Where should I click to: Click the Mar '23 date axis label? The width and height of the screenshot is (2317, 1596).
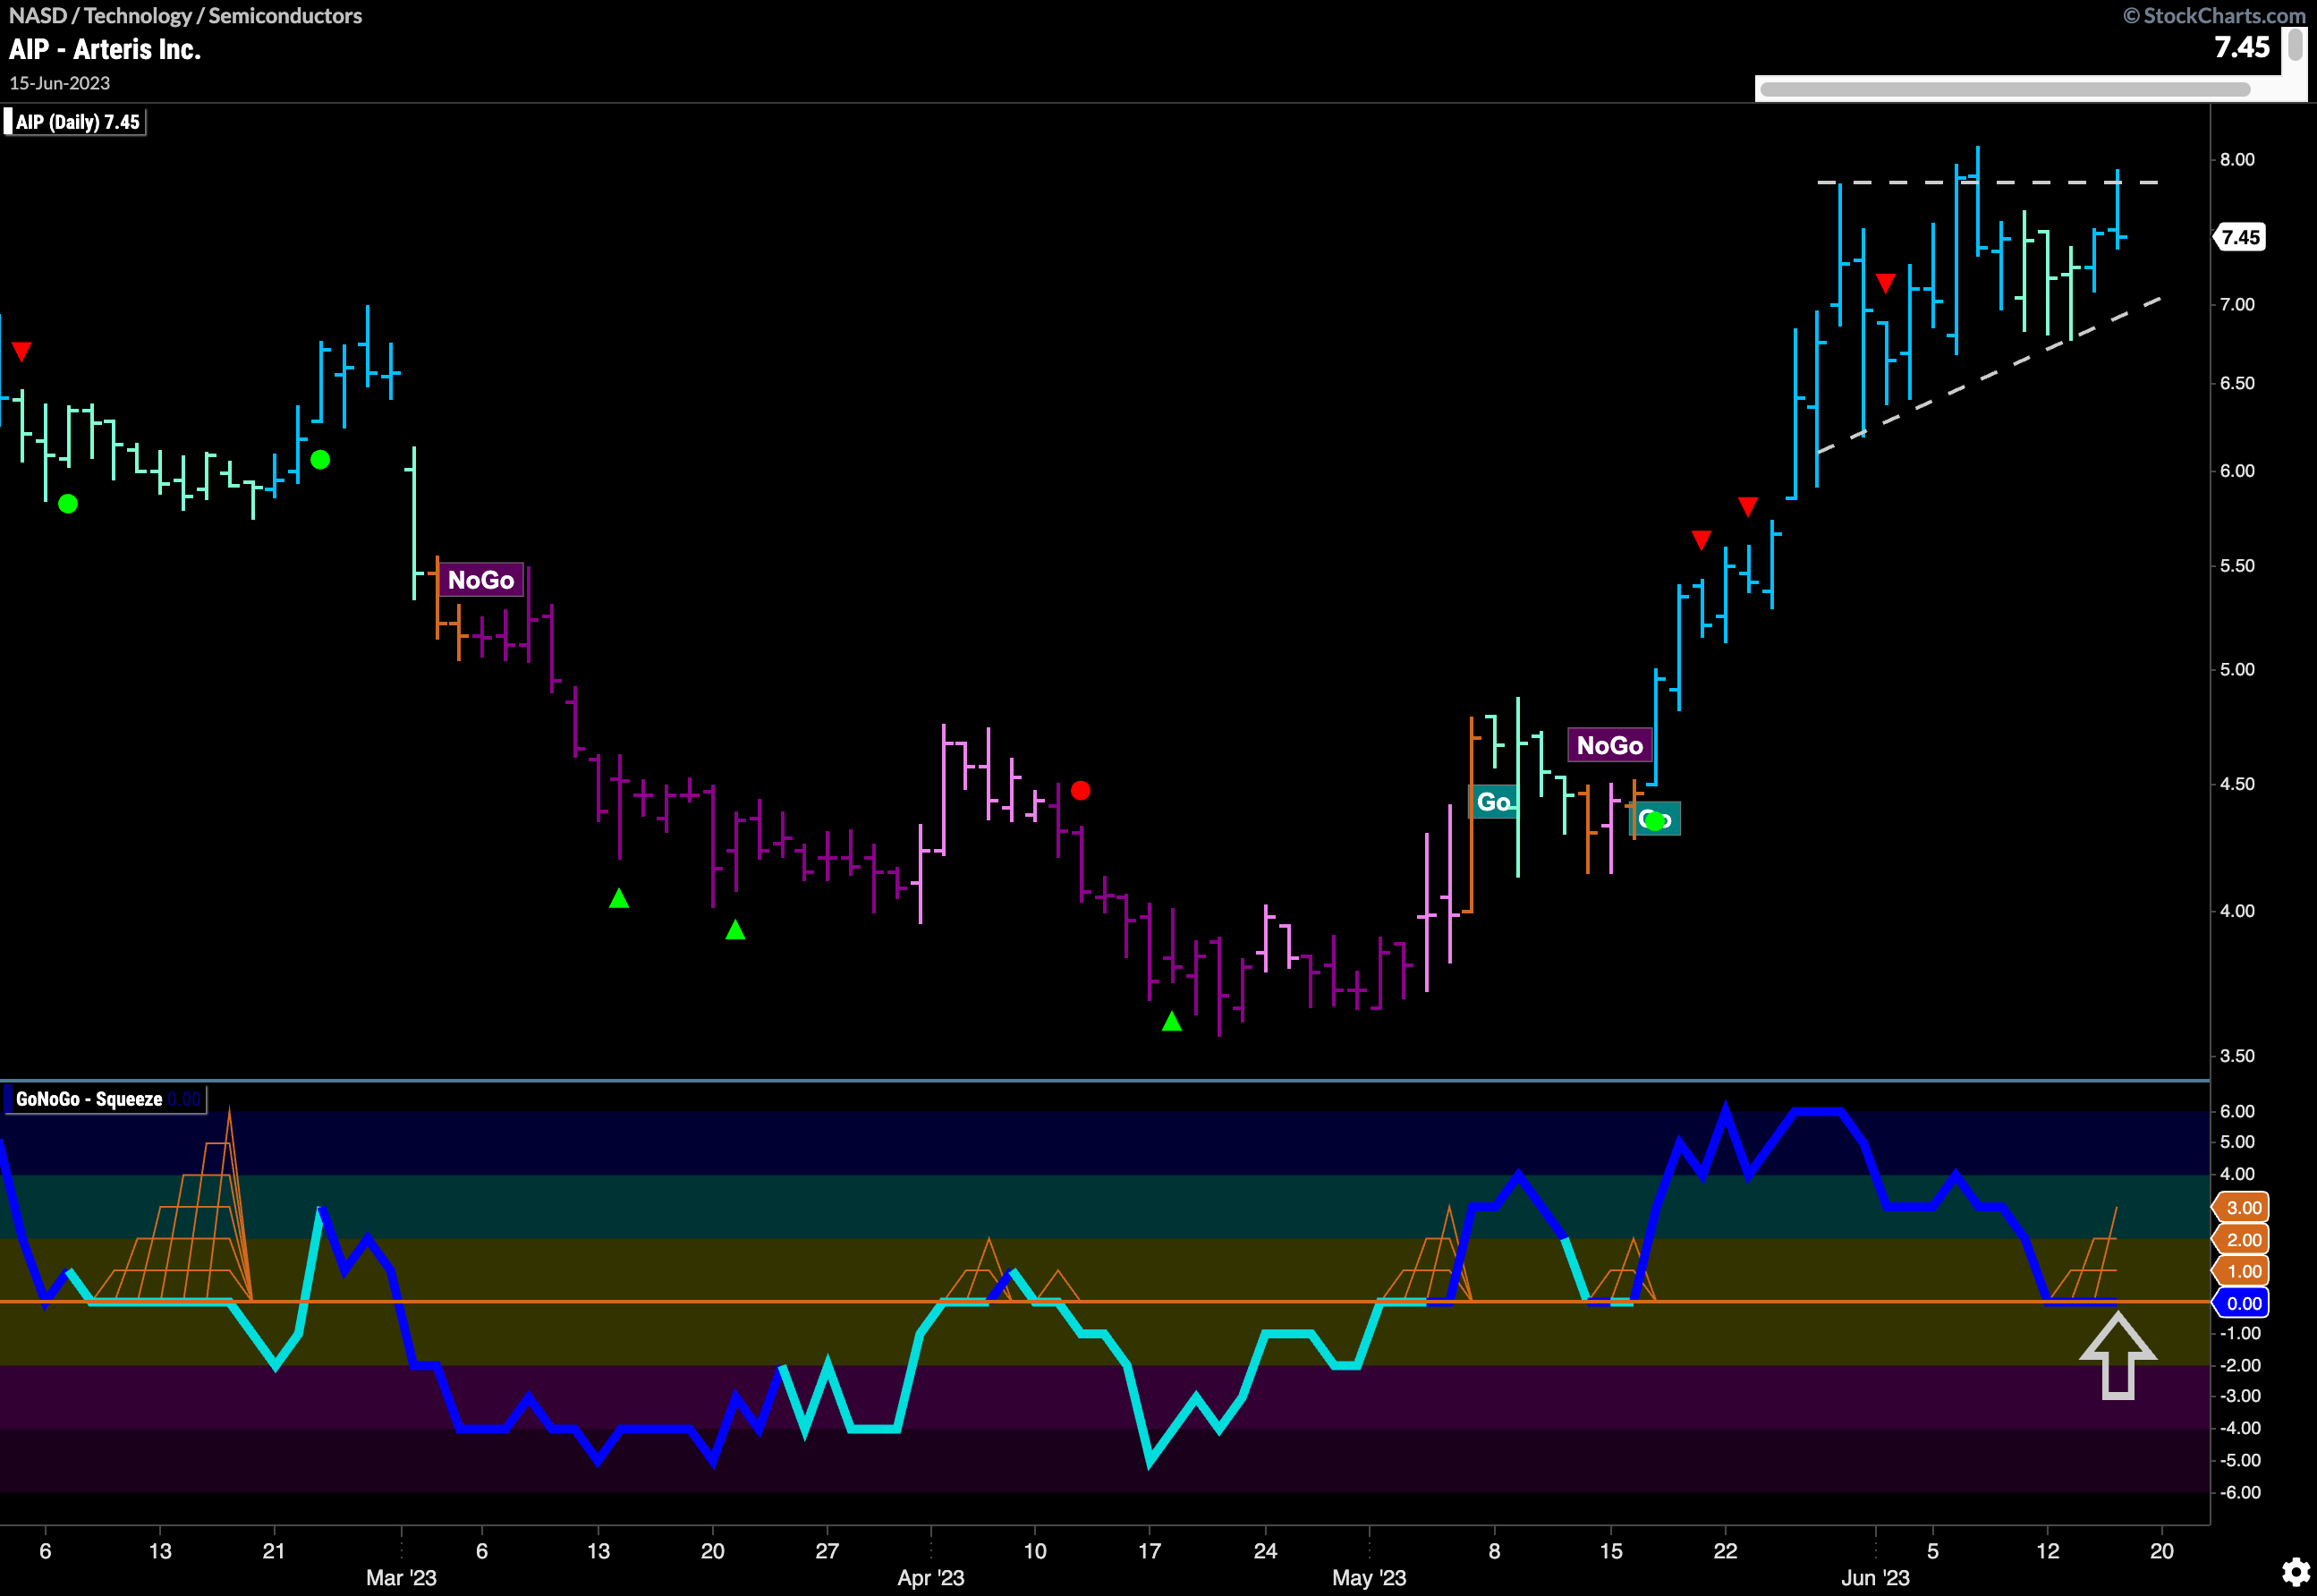[401, 1577]
